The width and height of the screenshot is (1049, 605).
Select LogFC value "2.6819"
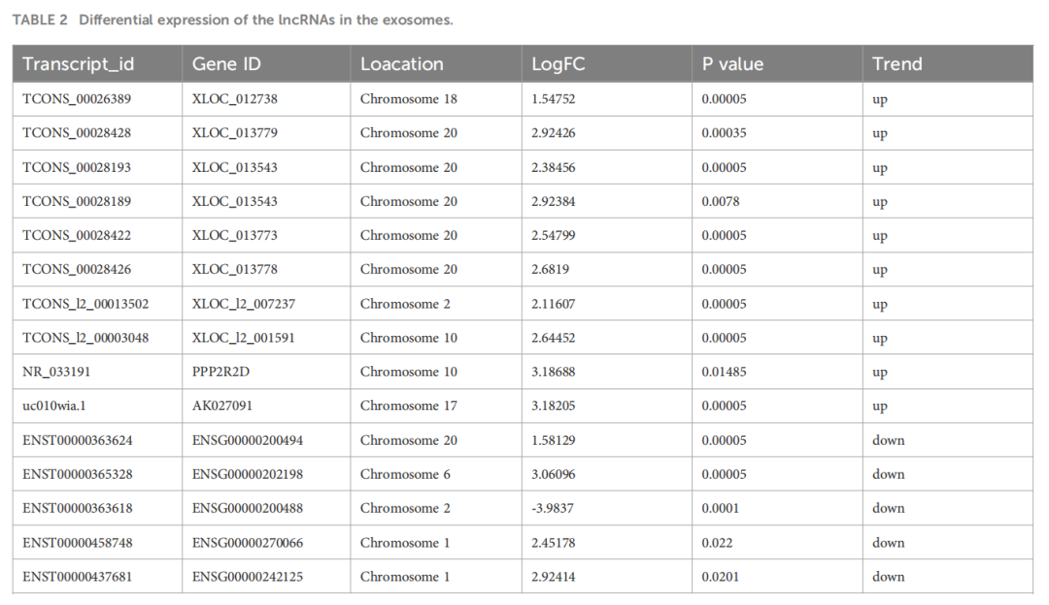tap(550, 269)
